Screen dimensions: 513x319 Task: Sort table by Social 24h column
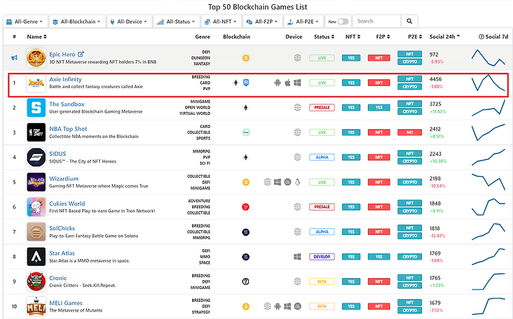(445, 37)
